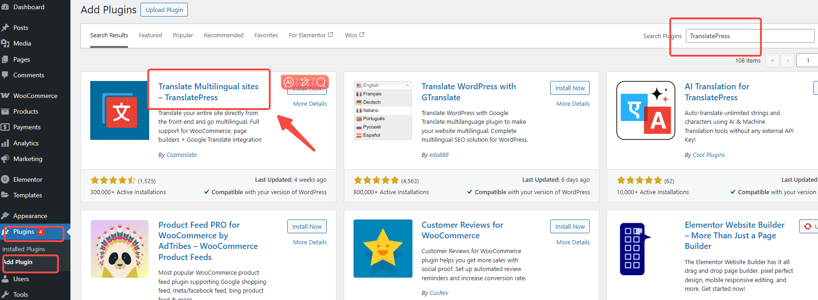
Task: Open WooCommerce from the sidebar menu
Action: point(35,96)
